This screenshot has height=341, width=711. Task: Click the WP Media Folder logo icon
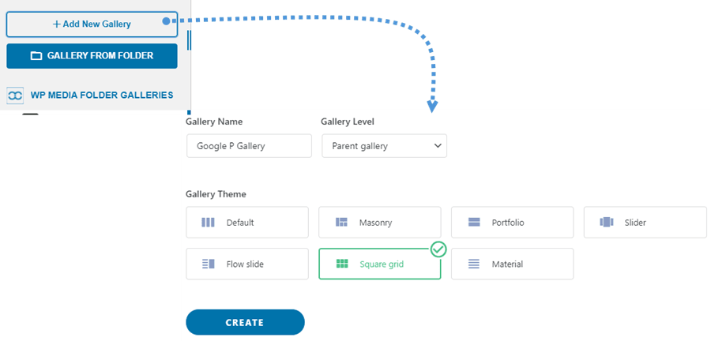tap(15, 96)
